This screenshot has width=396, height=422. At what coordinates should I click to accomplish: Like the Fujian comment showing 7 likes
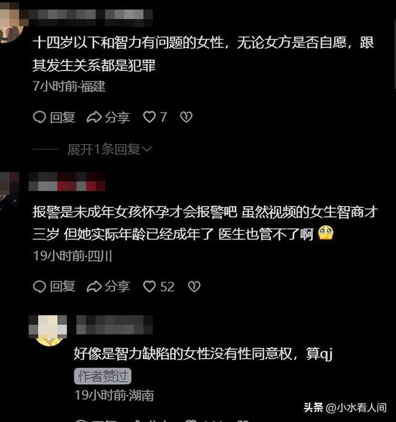[x=149, y=117]
